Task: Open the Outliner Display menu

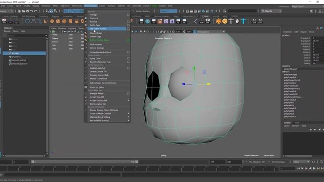Action: tap(7, 31)
